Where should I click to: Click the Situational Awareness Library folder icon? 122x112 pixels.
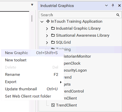(53, 35)
